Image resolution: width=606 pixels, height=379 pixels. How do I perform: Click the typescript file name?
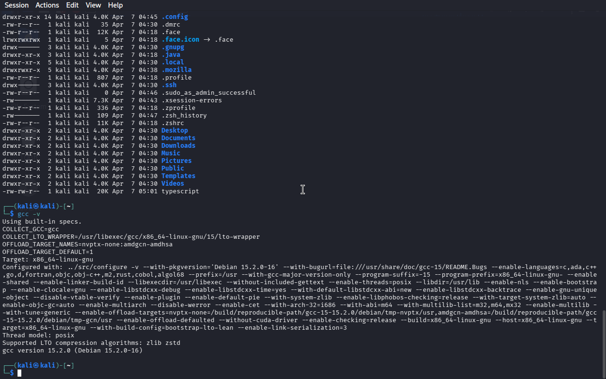(x=180, y=191)
